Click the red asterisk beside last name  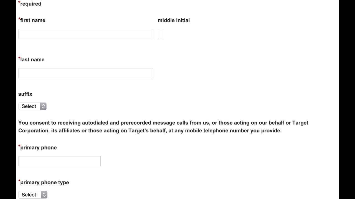pyautogui.click(x=19, y=58)
